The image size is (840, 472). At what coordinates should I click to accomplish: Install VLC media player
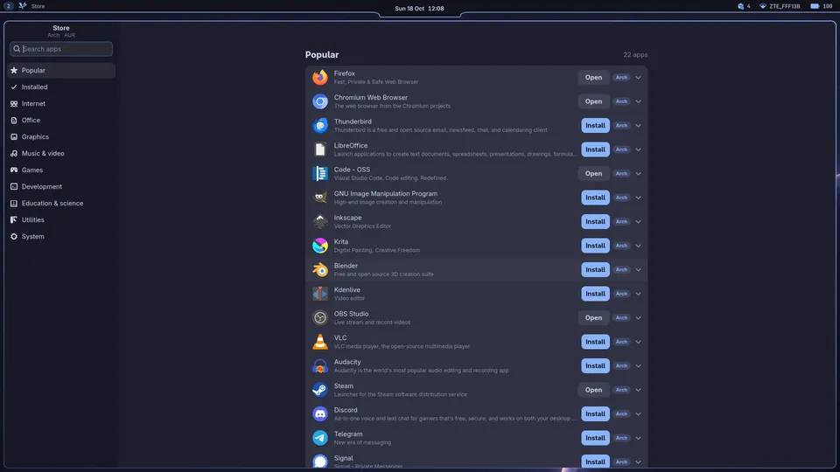pyautogui.click(x=595, y=342)
